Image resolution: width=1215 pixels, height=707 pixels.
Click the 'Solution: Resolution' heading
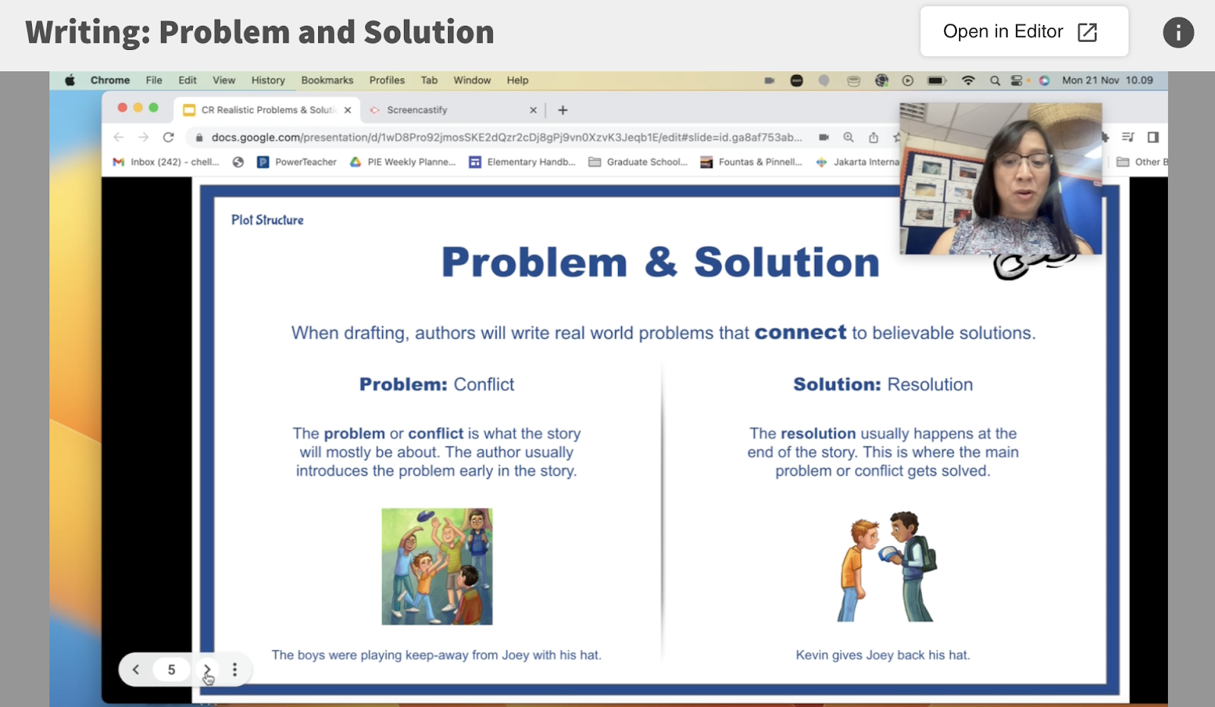tap(883, 385)
